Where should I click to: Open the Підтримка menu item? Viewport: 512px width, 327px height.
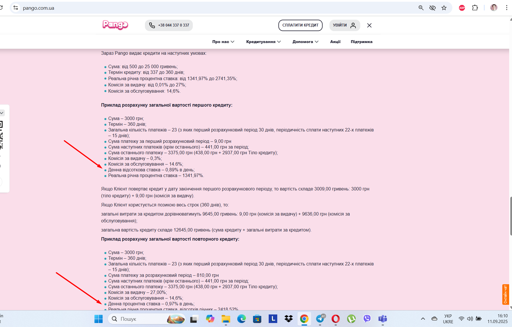click(x=362, y=42)
